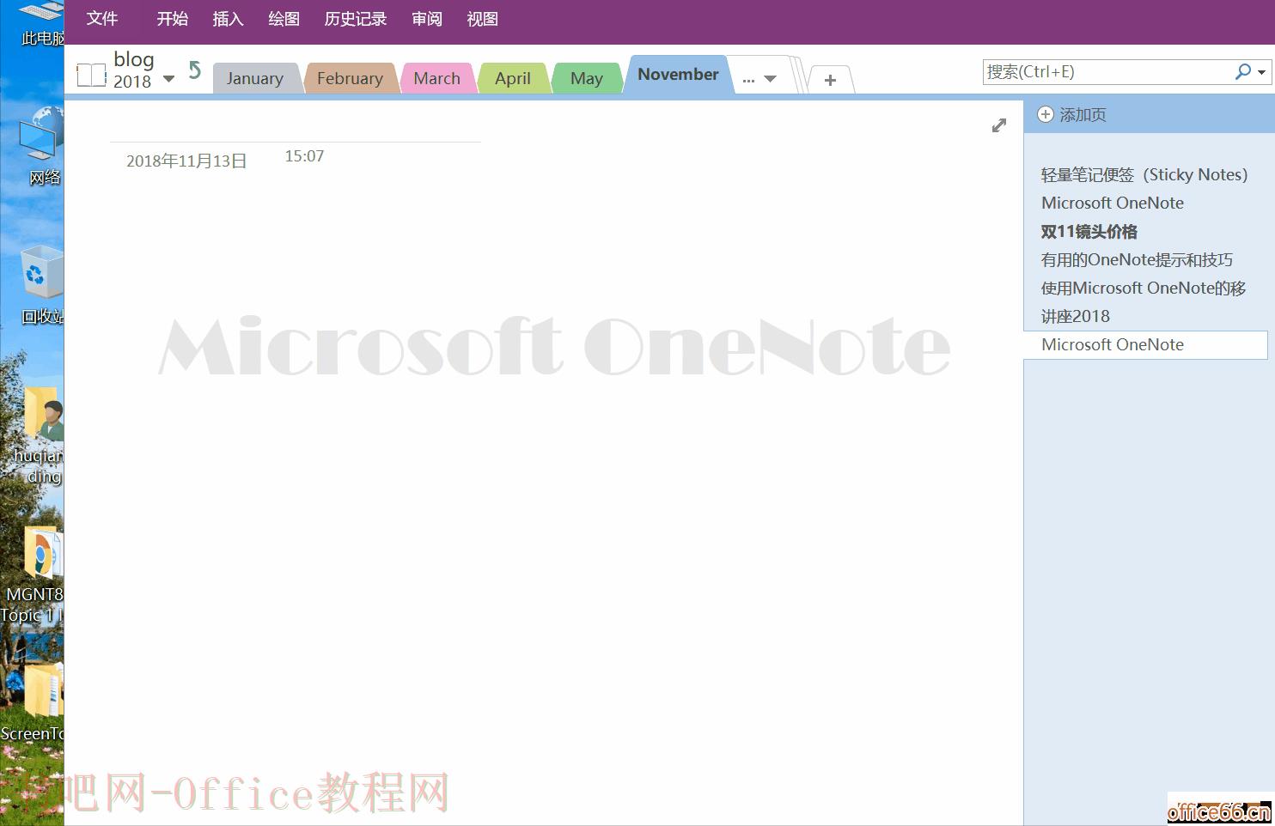Open page 轻量笔记便签 (Sticky Notes)
1275x826 pixels.
1144,175
